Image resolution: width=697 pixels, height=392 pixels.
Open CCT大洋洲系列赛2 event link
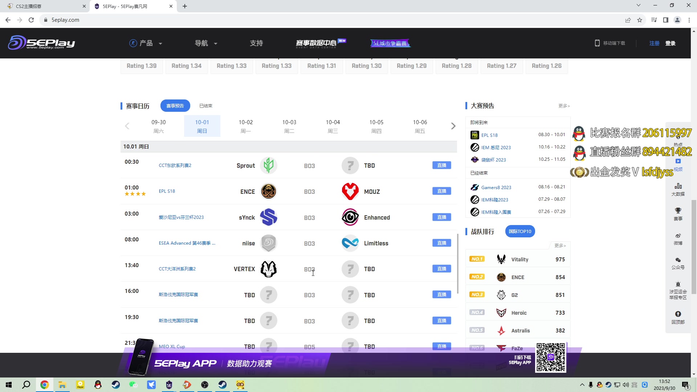pos(177,269)
